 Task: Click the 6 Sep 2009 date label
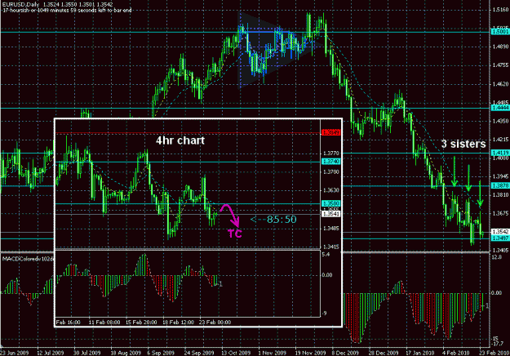click(x=161, y=353)
